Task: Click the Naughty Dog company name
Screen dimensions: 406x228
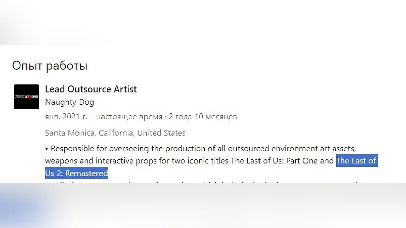Action: click(x=69, y=102)
